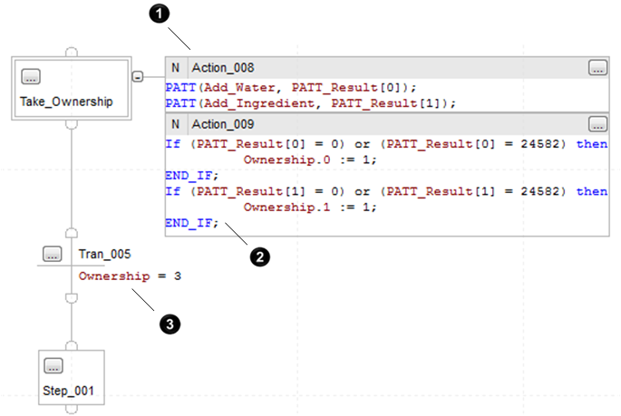Click the PATT Add_Water code line
The height and width of the screenshot is (416, 621).
pyautogui.click(x=290, y=87)
